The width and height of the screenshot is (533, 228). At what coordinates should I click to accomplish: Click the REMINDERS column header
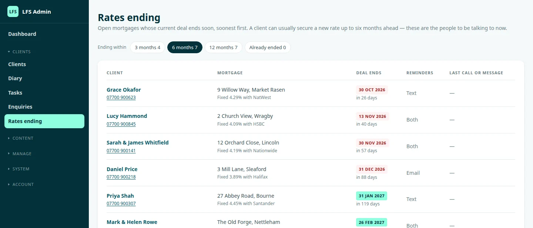[420, 73]
